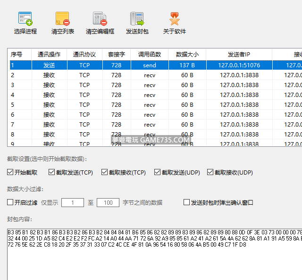The height and width of the screenshot is (280, 302).
Task: Click the 清空列表 (clear list) icon
Action: click(62, 19)
